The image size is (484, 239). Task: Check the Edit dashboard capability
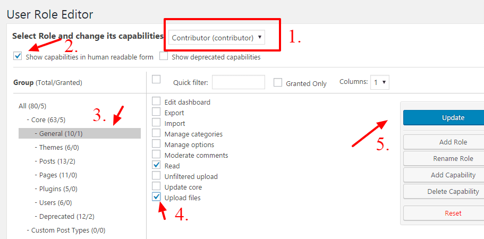pyautogui.click(x=156, y=101)
